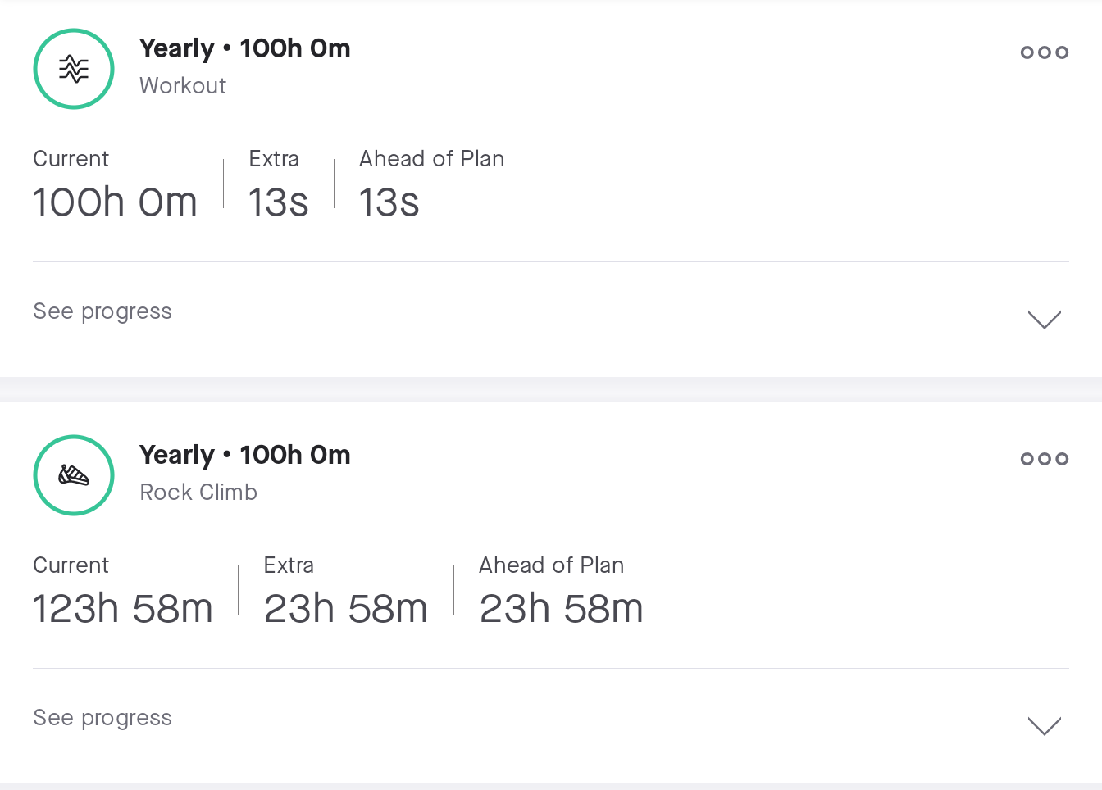Click Workout Current value 100h 0m
The image size is (1102, 790).
115,202
